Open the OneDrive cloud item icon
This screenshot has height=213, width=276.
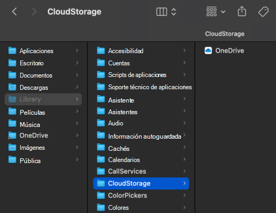coord(208,50)
